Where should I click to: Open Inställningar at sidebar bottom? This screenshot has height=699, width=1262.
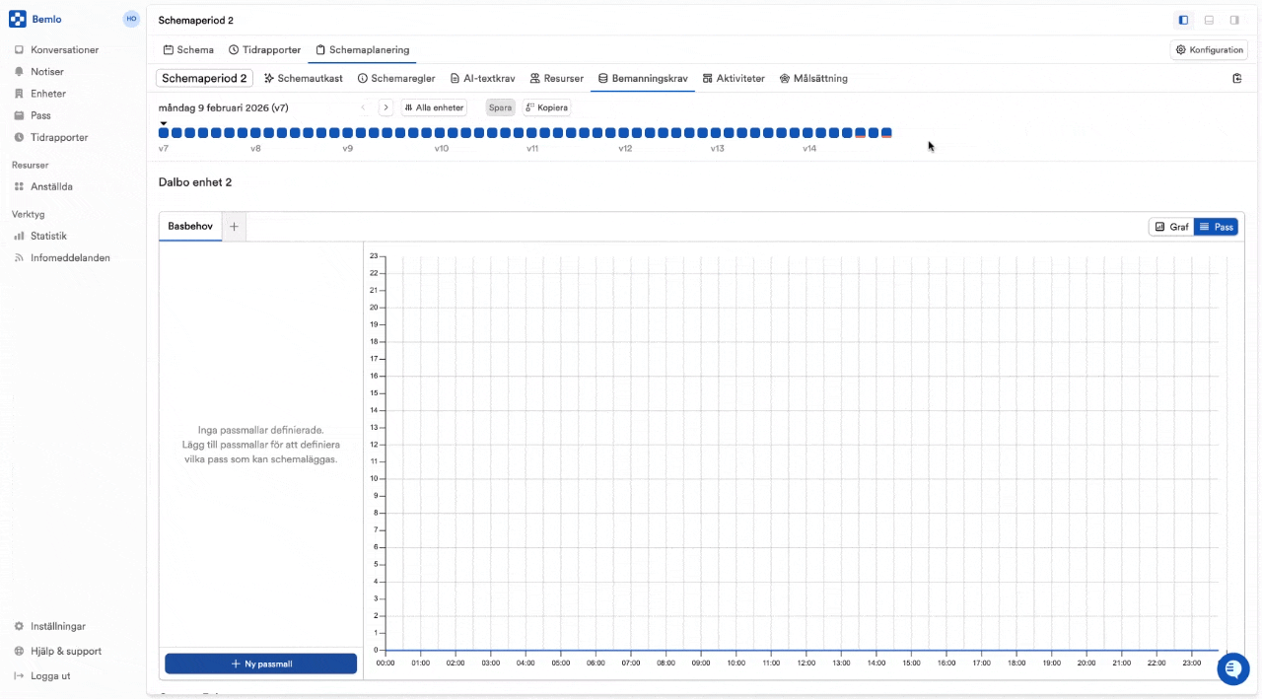point(58,626)
